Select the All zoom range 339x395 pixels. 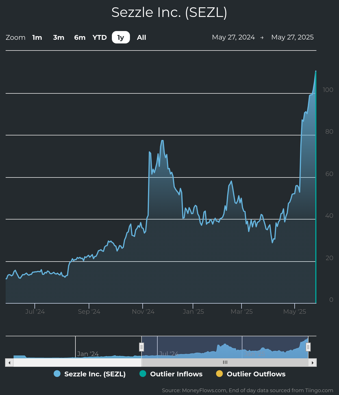coord(142,38)
